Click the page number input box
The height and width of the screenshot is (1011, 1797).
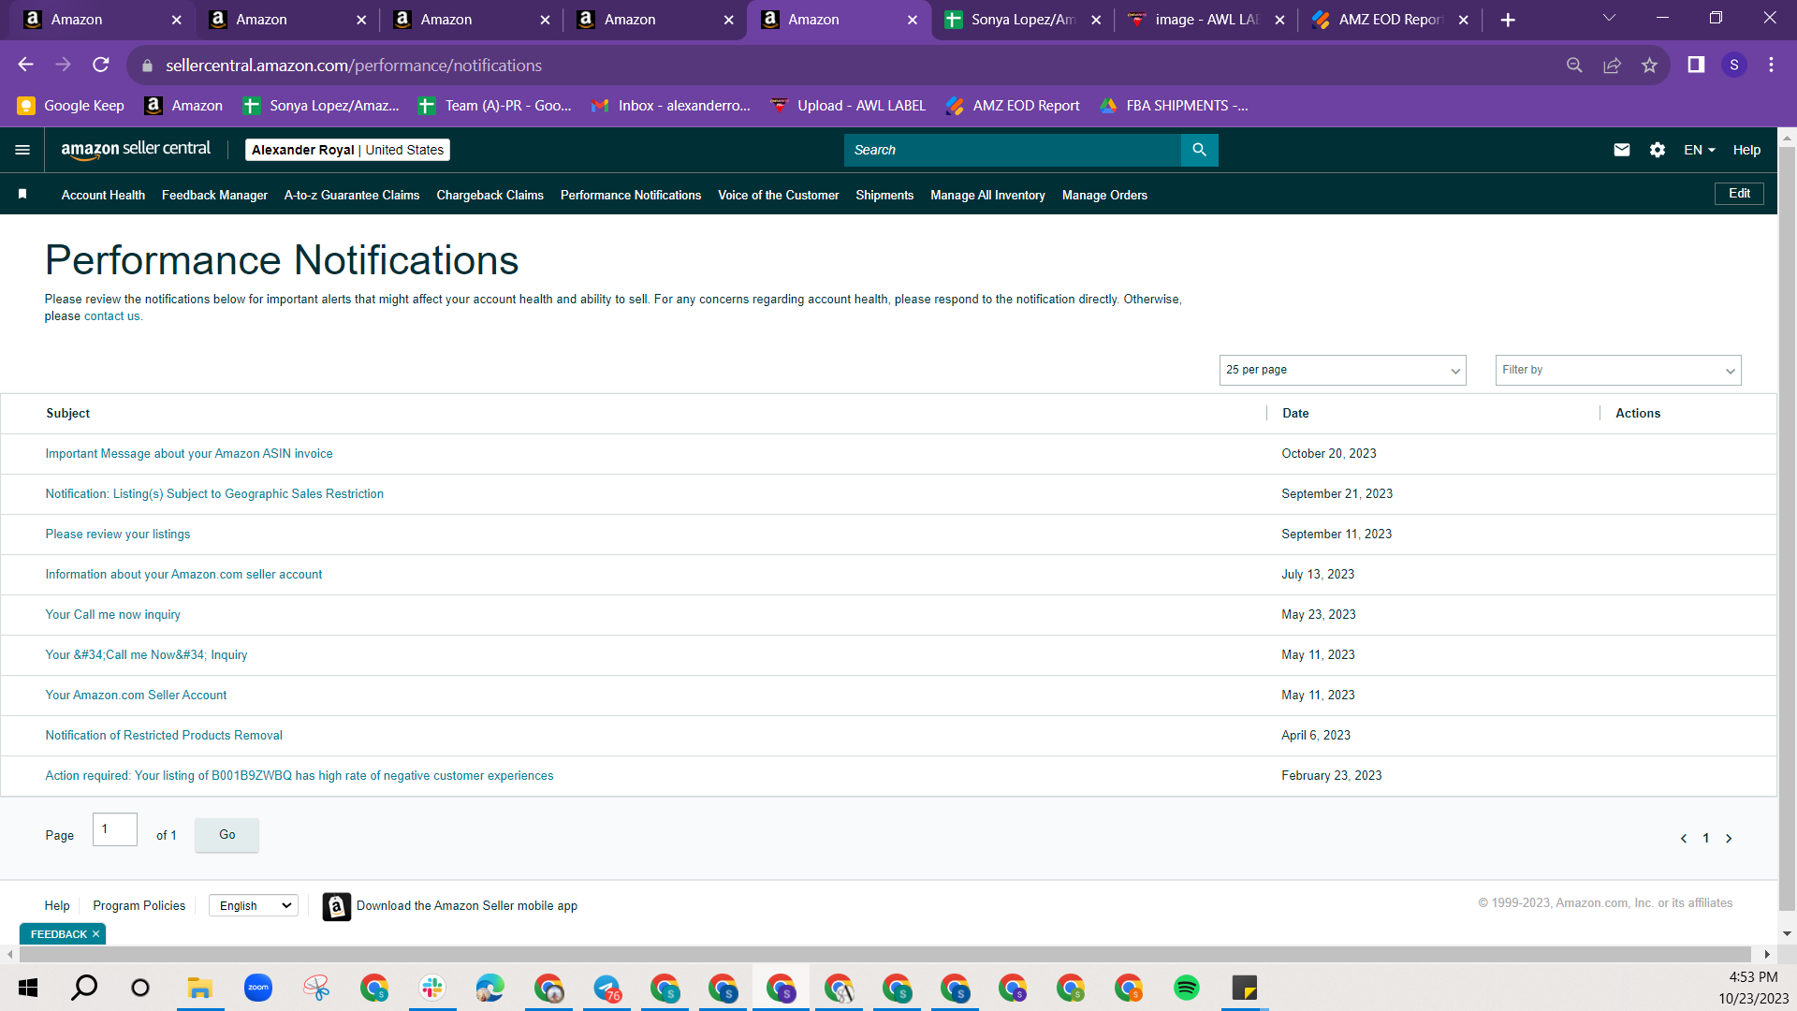[x=115, y=829]
